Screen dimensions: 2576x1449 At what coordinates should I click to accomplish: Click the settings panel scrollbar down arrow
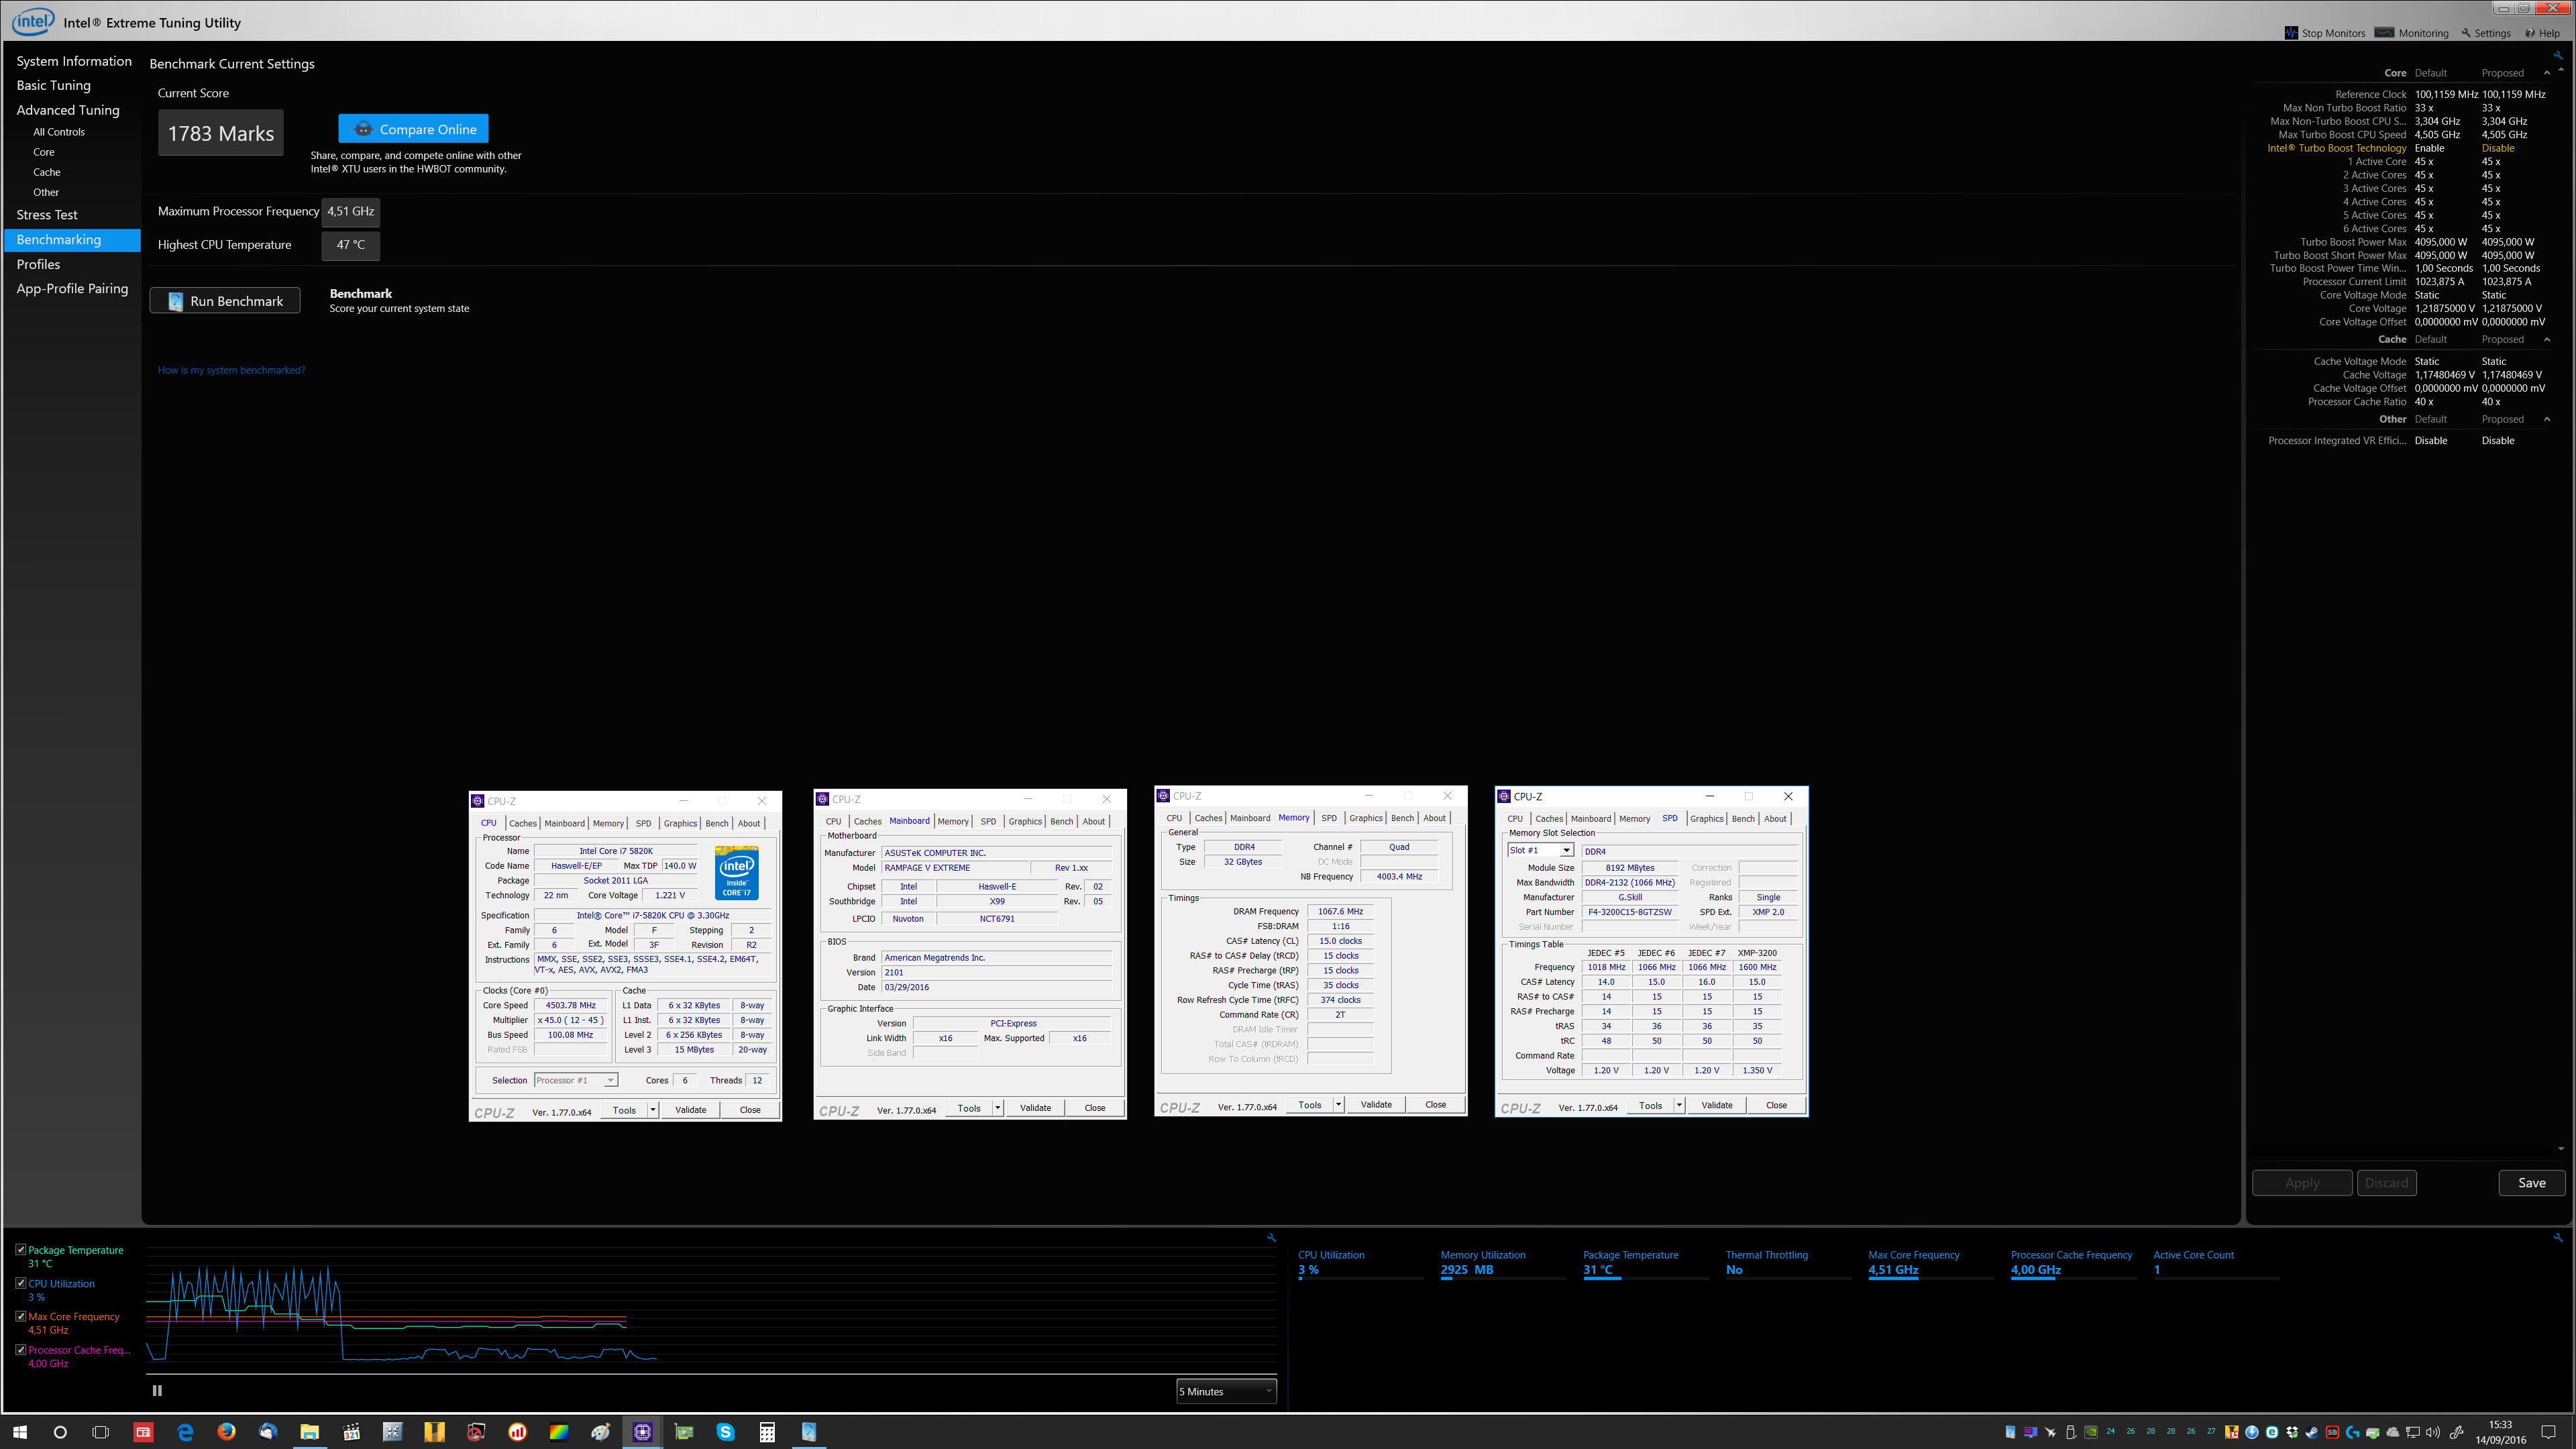2561,1148
